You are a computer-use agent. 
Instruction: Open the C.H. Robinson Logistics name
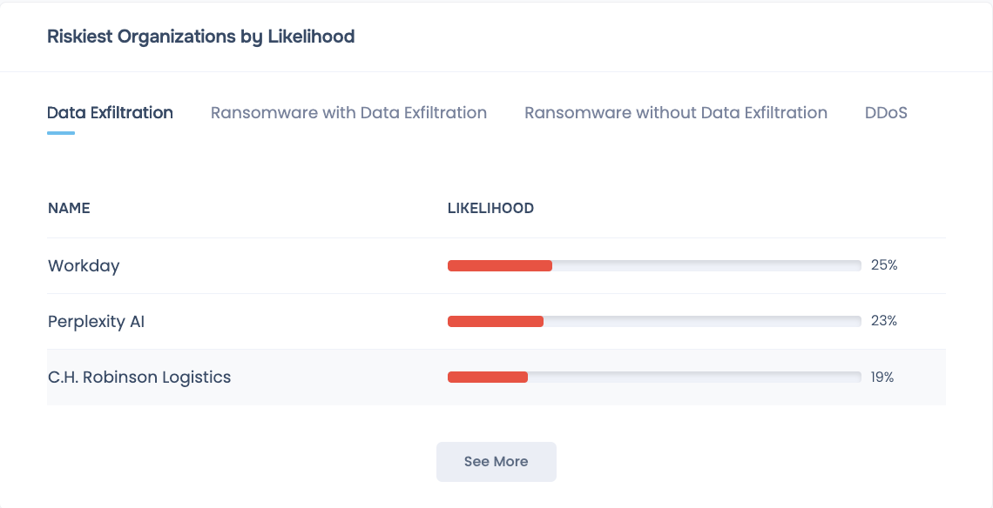(x=139, y=378)
